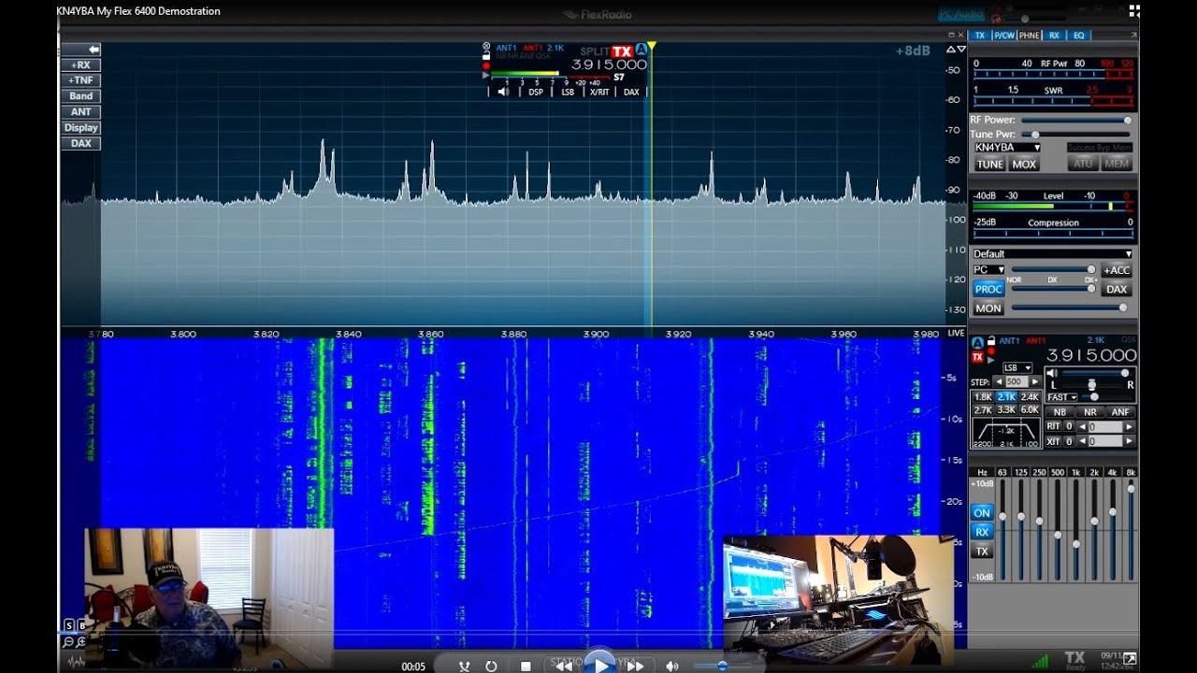1197x673 pixels.
Task: Open the LSB mode dropdown in RX panel
Action: tap(1017, 368)
